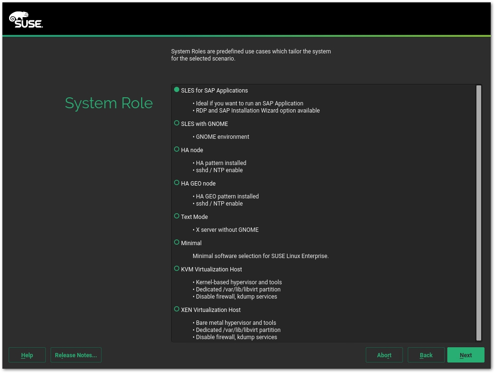Open Release Notes
The image size is (495, 373).
click(x=76, y=355)
